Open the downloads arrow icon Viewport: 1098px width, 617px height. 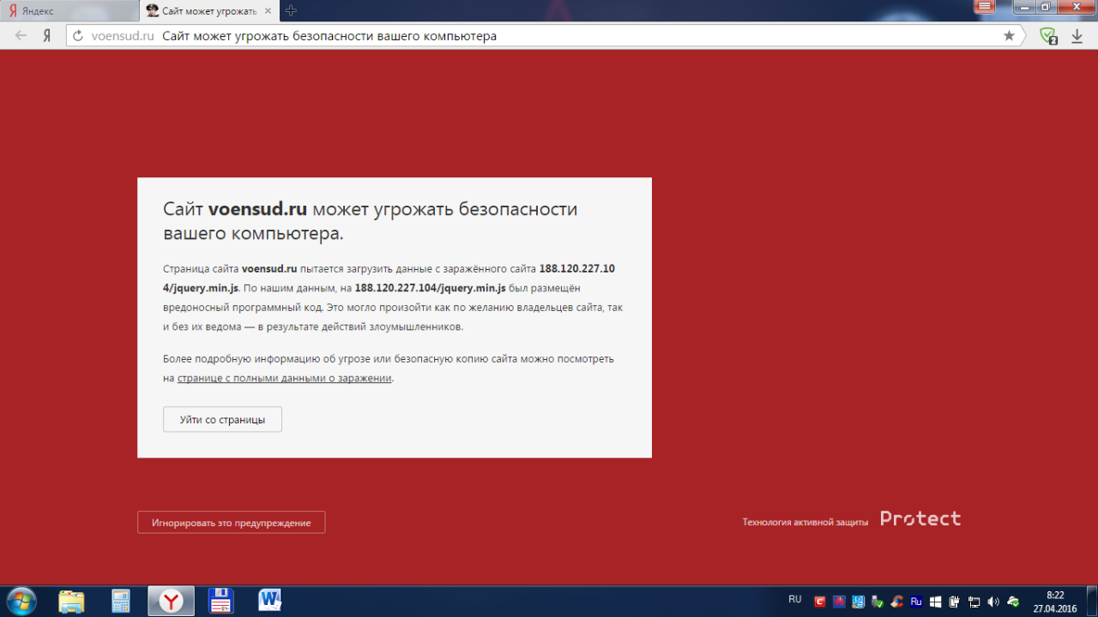1076,36
